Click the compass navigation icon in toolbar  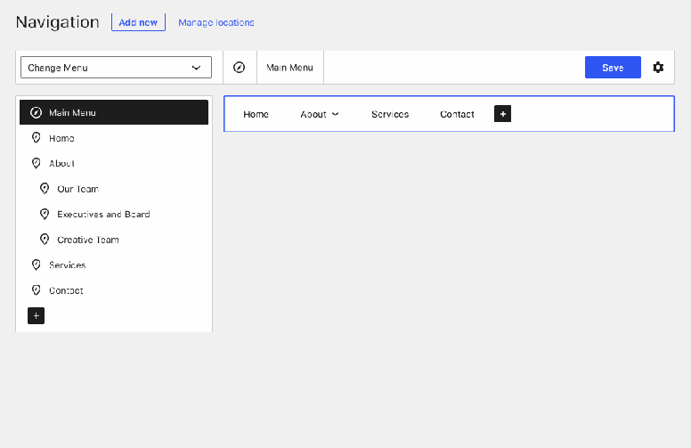pos(239,68)
